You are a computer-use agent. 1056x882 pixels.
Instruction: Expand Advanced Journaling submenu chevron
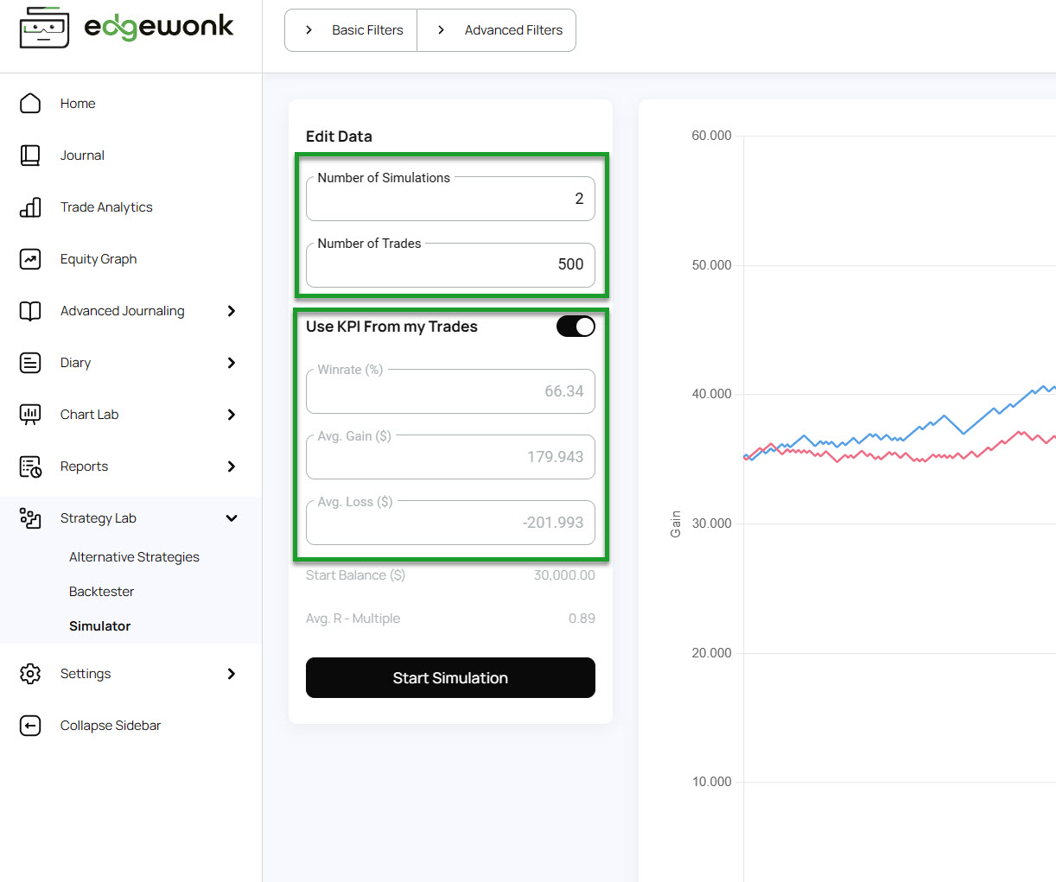[231, 311]
